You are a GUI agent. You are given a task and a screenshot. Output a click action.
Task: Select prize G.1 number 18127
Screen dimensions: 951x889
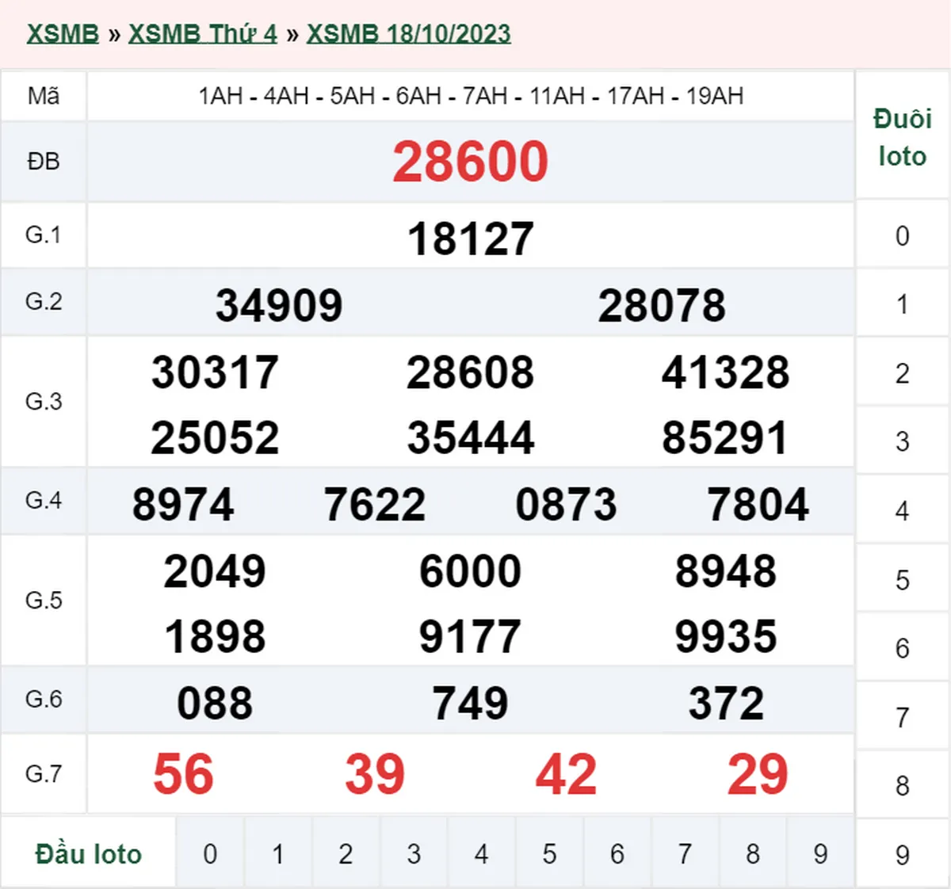pyautogui.click(x=469, y=235)
